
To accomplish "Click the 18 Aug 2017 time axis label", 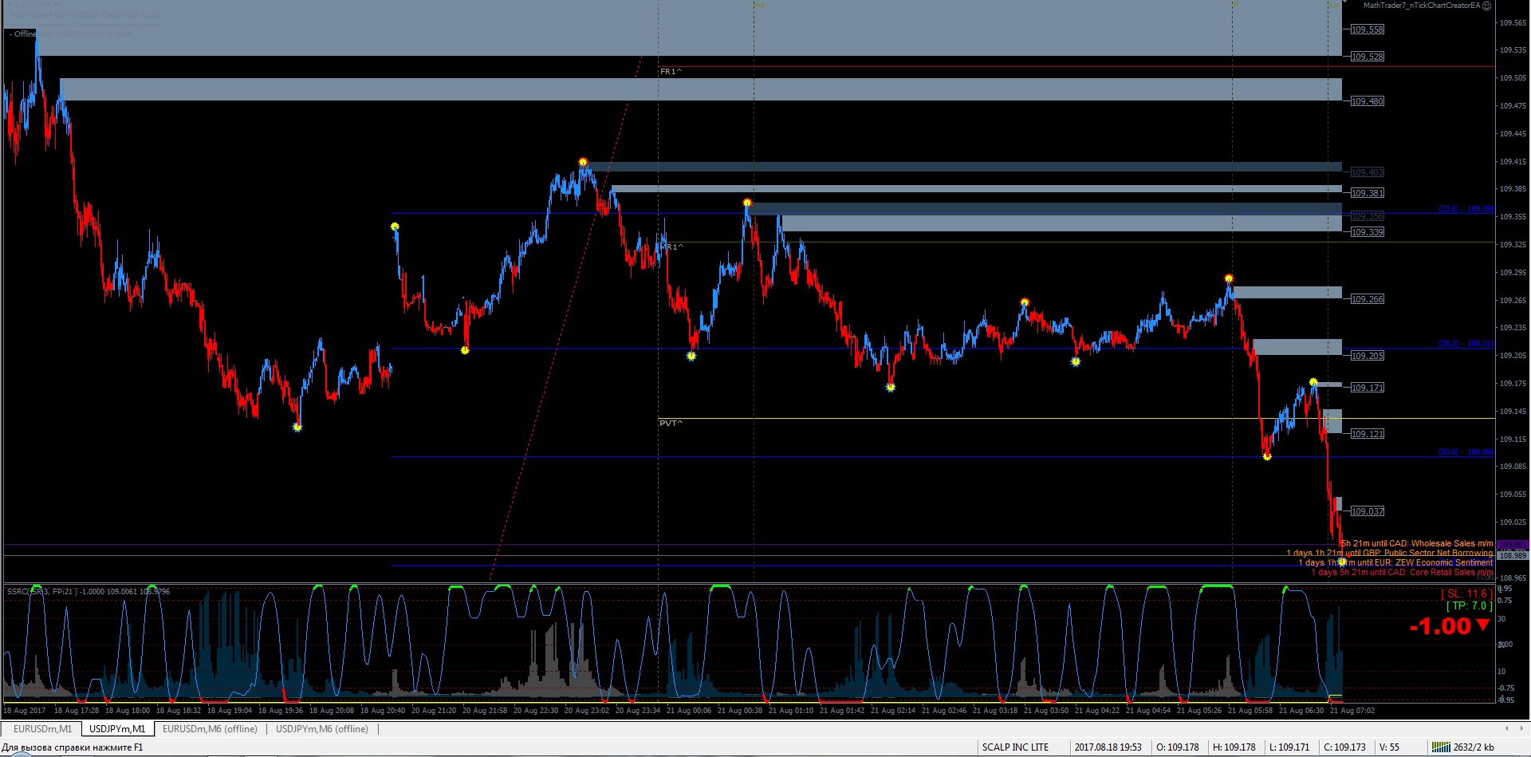I will tap(26, 711).
